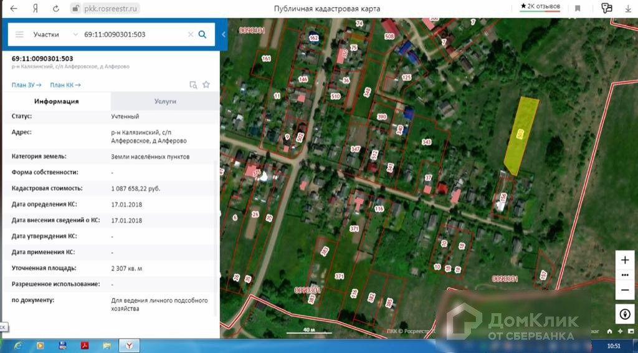Select the status value Учтенный
Image resolution: width=638 pixels, height=353 pixels.
[x=125, y=117]
